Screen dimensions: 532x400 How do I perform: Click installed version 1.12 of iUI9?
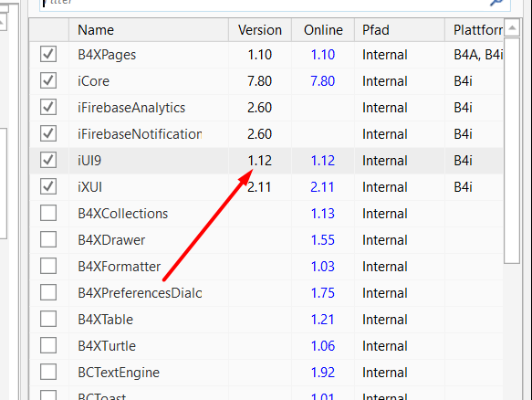pos(259,161)
